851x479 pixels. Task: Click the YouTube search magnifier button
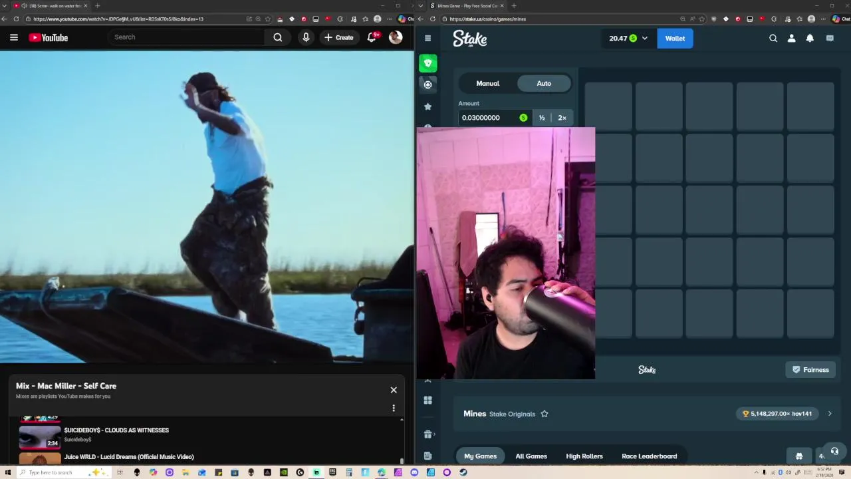pyautogui.click(x=278, y=37)
